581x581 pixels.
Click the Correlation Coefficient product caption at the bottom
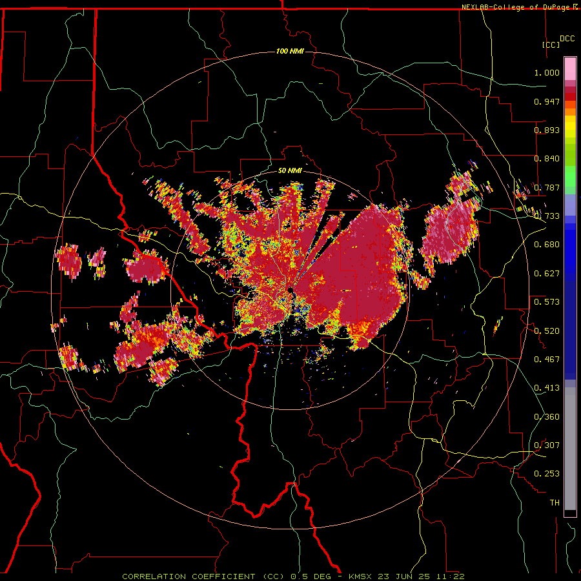[x=293, y=576]
